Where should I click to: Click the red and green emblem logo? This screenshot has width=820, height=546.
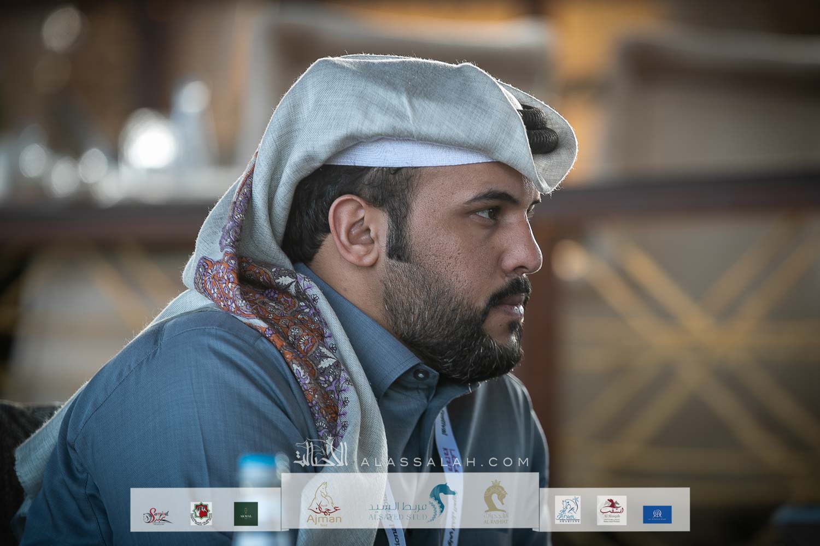(x=201, y=514)
